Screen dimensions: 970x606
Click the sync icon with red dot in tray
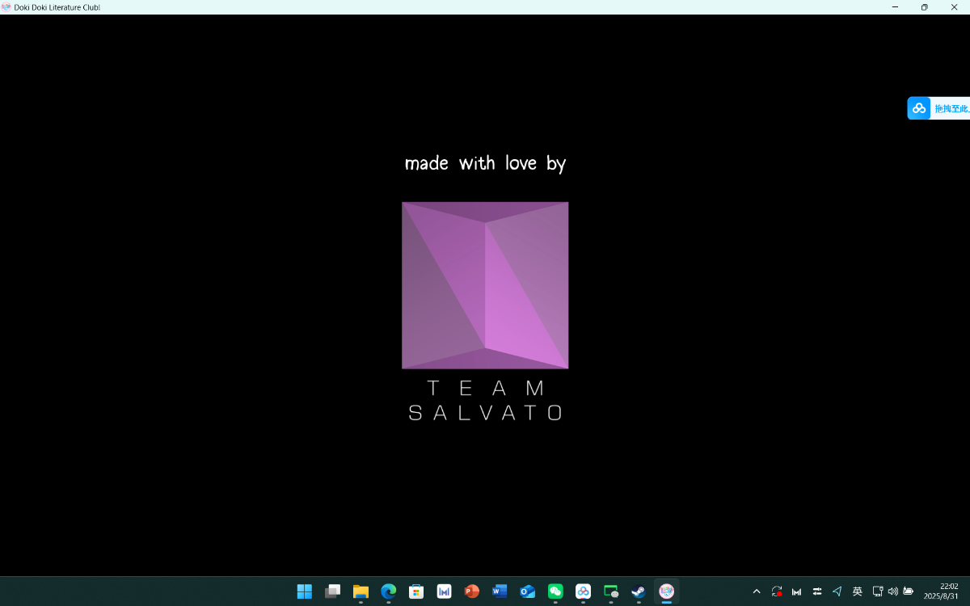click(x=777, y=591)
